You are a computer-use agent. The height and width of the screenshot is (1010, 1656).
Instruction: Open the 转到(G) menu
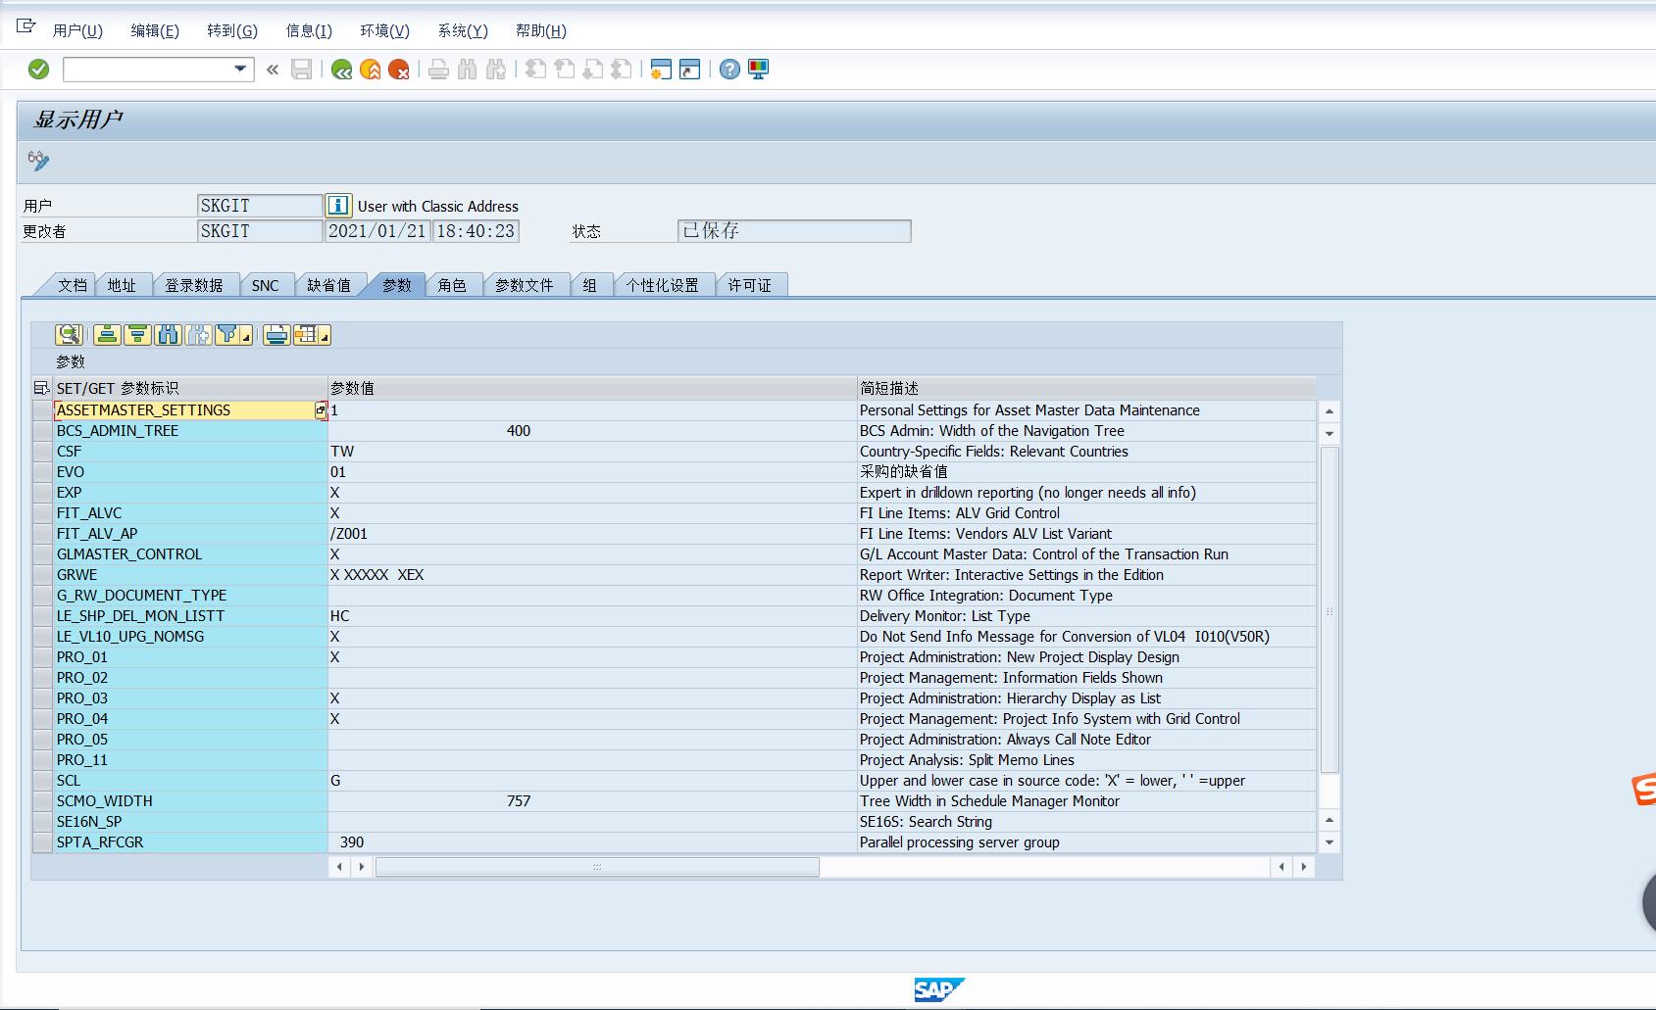(232, 30)
